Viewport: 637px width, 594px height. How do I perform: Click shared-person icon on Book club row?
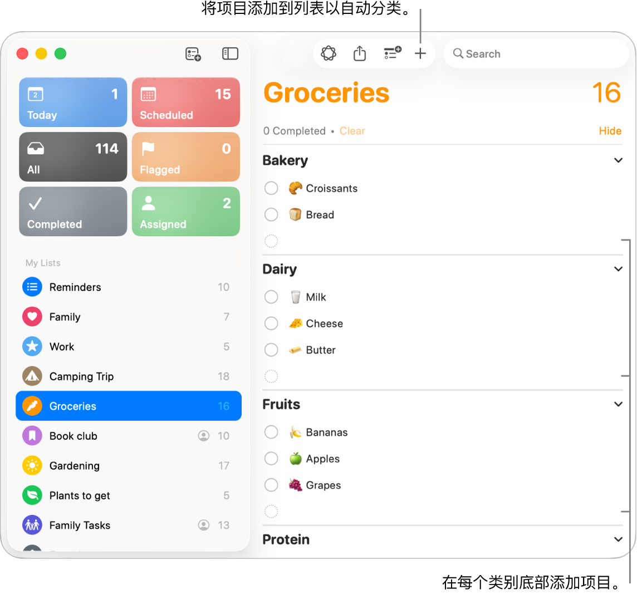(204, 435)
